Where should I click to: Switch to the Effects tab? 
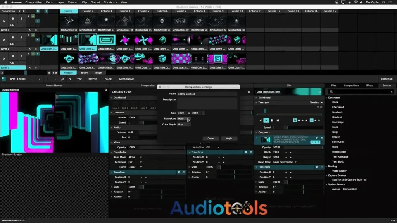[369, 86]
